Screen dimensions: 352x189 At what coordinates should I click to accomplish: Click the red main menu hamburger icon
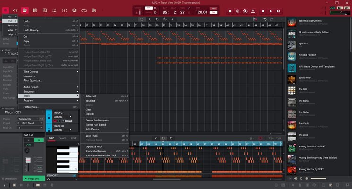(5, 10)
